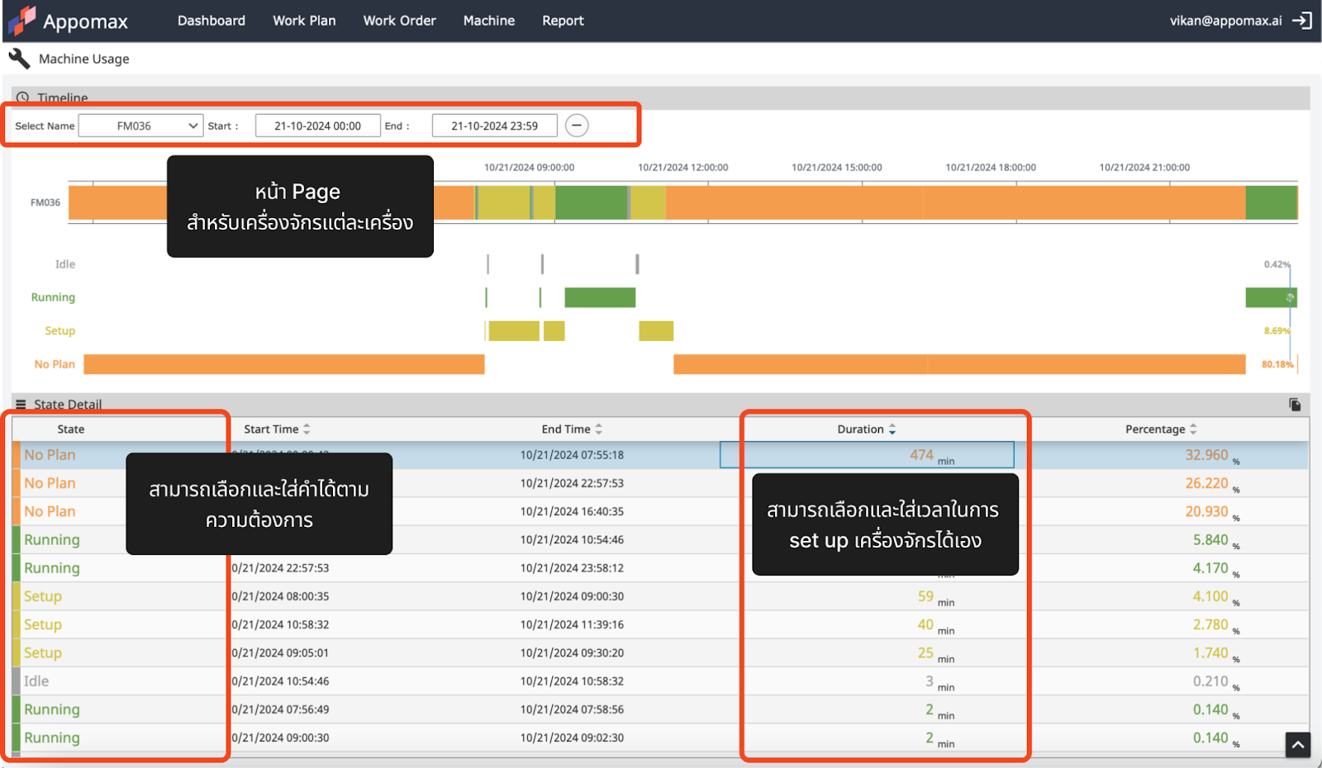Click start time 0/21/2024 07:56:49
Screen dimensions: 1322x768
click(280, 709)
